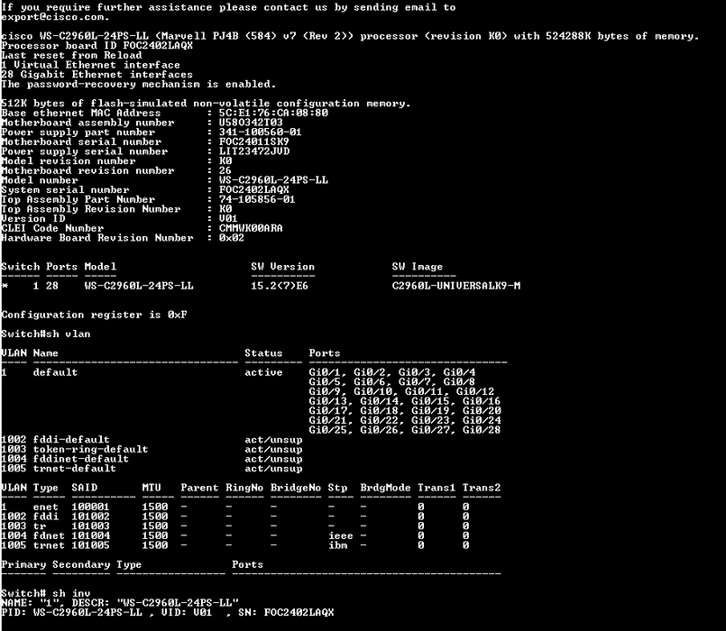Select FOC2402LAQX beside 'System serial number'
Screen dimensions: 726x631
click(253, 190)
